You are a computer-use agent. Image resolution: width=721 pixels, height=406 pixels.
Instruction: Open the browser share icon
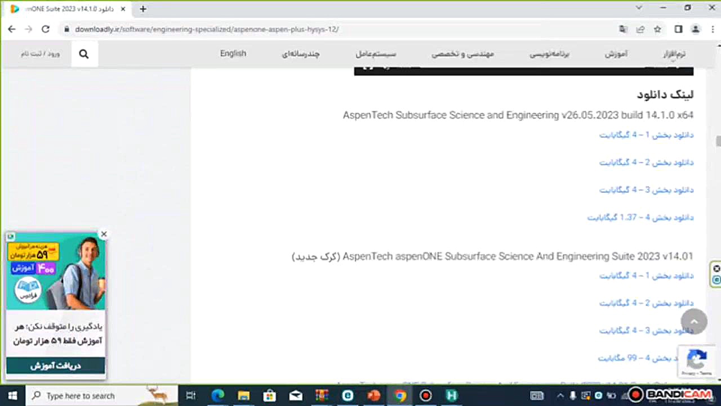point(640,29)
